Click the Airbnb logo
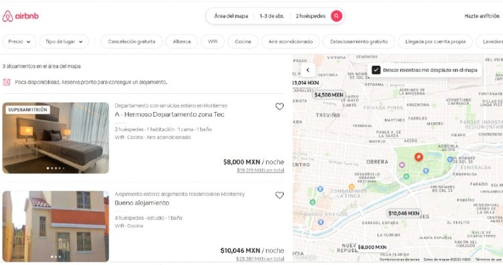The height and width of the screenshot is (265, 503). pos(21,16)
